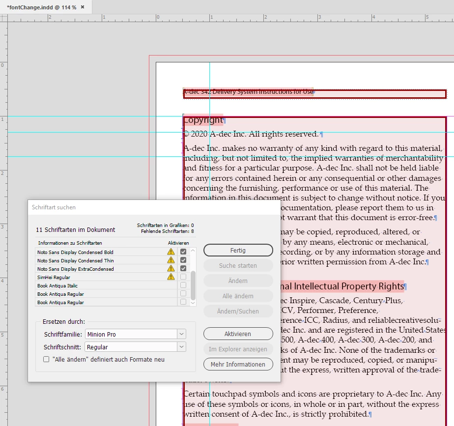Check the Aktivieren box for SimHei Regular
Image resolution: width=454 pixels, height=426 pixels.
pos(183,277)
